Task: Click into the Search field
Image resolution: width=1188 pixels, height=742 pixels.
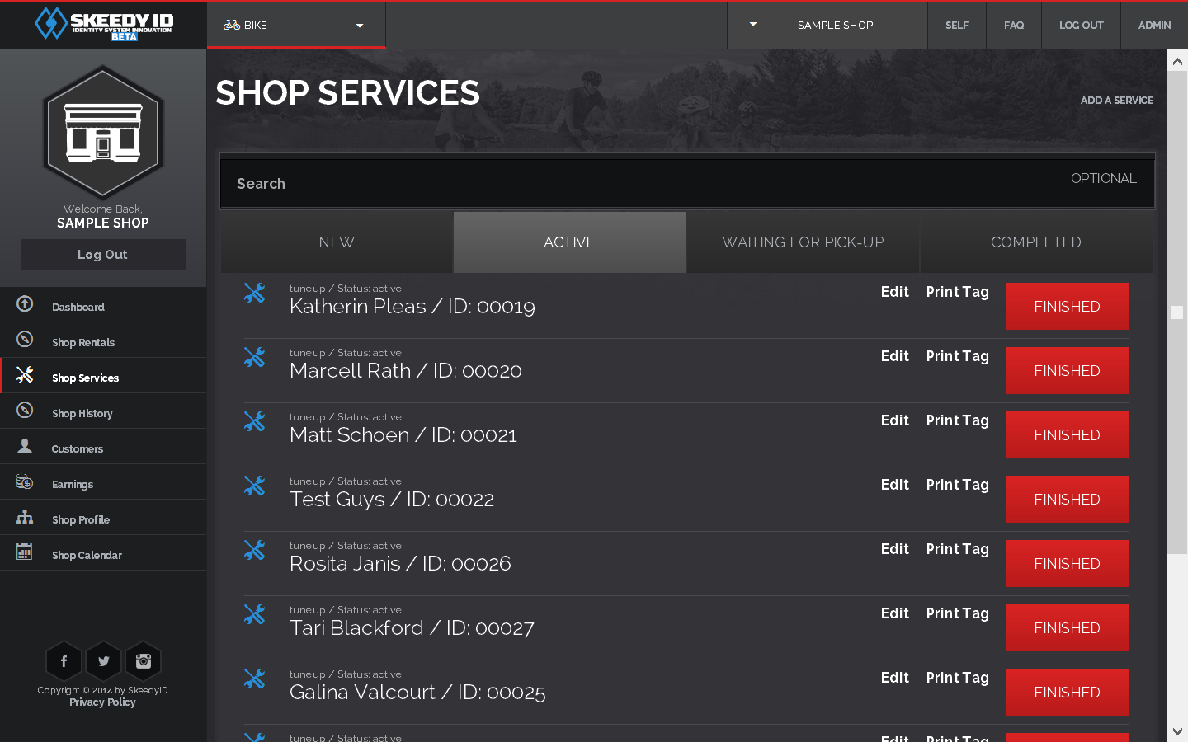Action: 643,184
